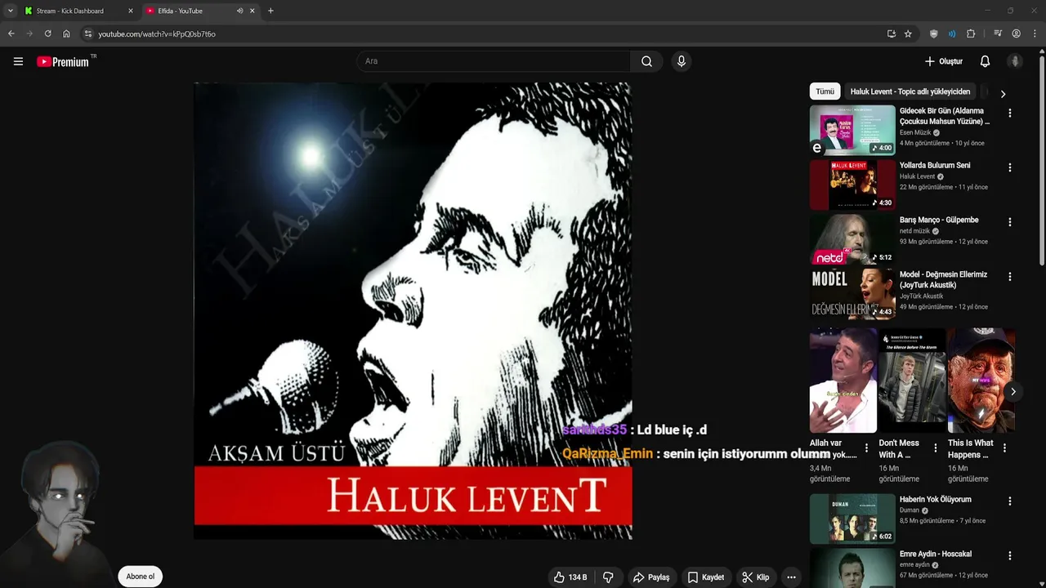Open the shield extension icon
Screen dimensions: 1046x588
pos(934,33)
